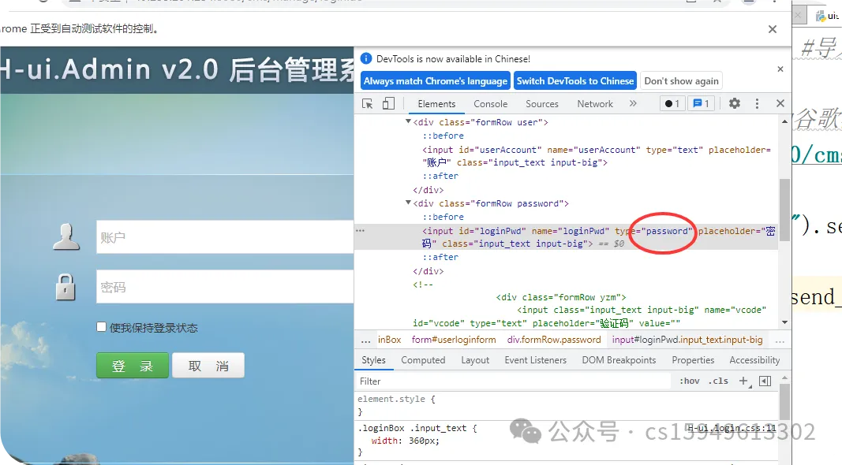Open the Computed sub-tab
Screen dimensions: 842x465
tap(423, 360)
